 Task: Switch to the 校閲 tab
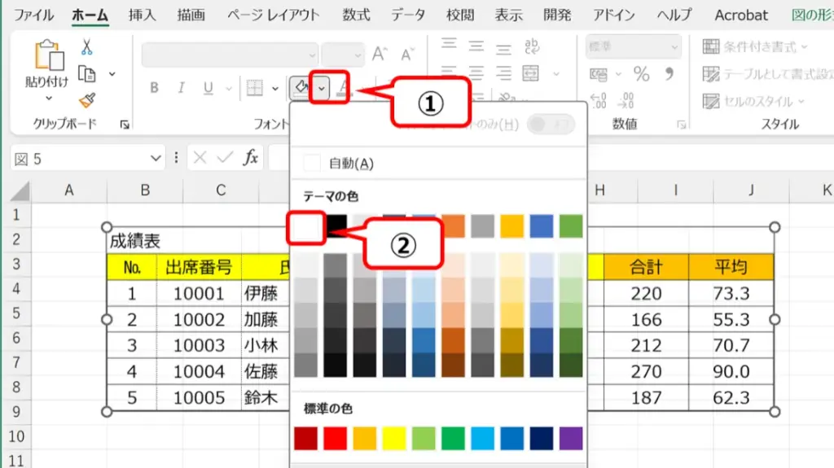click(460, 15)
